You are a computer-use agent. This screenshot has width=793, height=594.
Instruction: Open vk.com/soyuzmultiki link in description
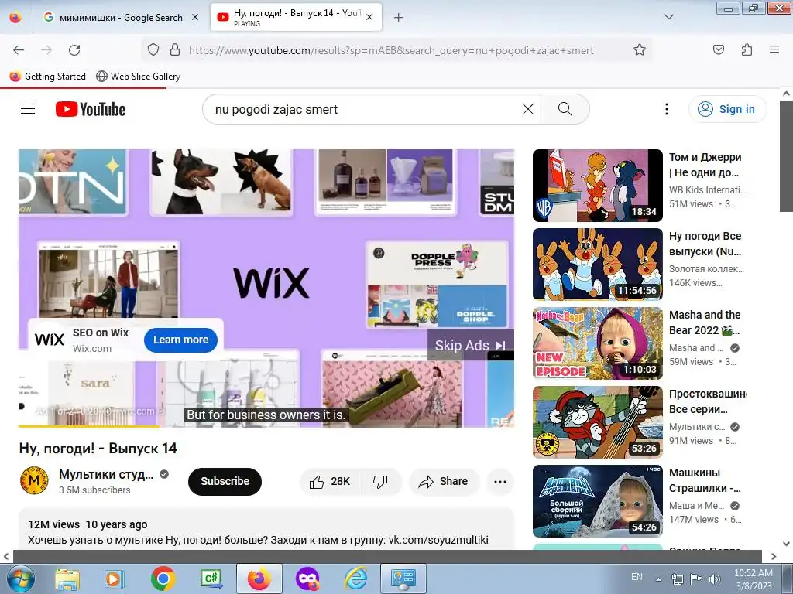(x=438, y=540)
